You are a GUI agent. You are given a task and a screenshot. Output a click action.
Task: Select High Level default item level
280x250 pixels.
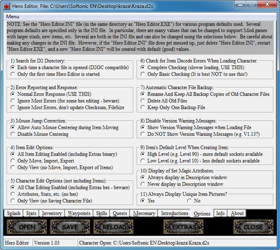201,154
